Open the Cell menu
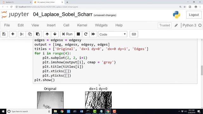The height and width of the screenshot is (114, 203). [66, 25]
